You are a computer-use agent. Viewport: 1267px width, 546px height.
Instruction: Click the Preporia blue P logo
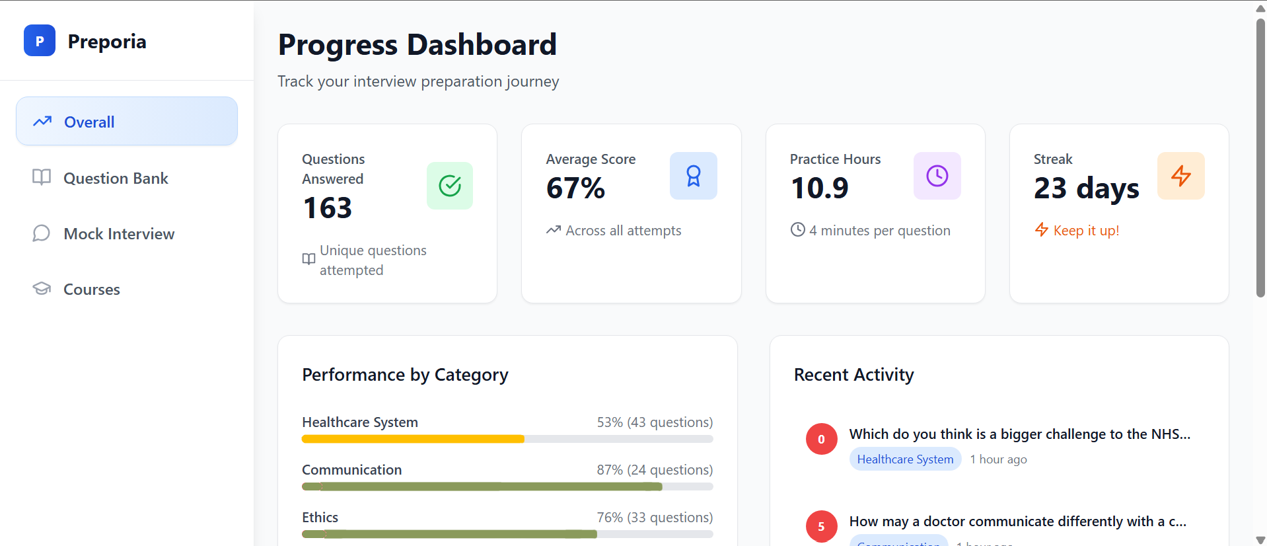(x=40, y=41)
